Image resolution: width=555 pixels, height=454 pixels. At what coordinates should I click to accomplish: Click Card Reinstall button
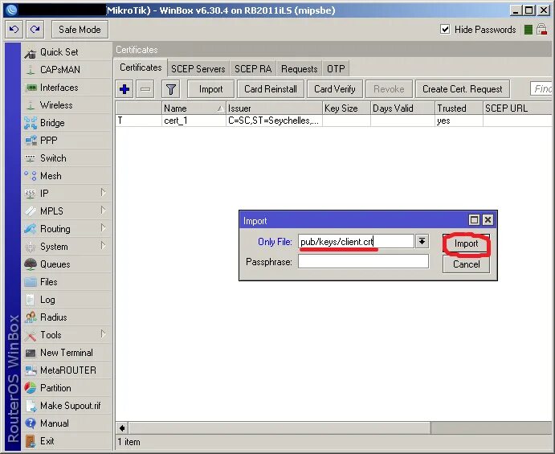coord(271,89)
